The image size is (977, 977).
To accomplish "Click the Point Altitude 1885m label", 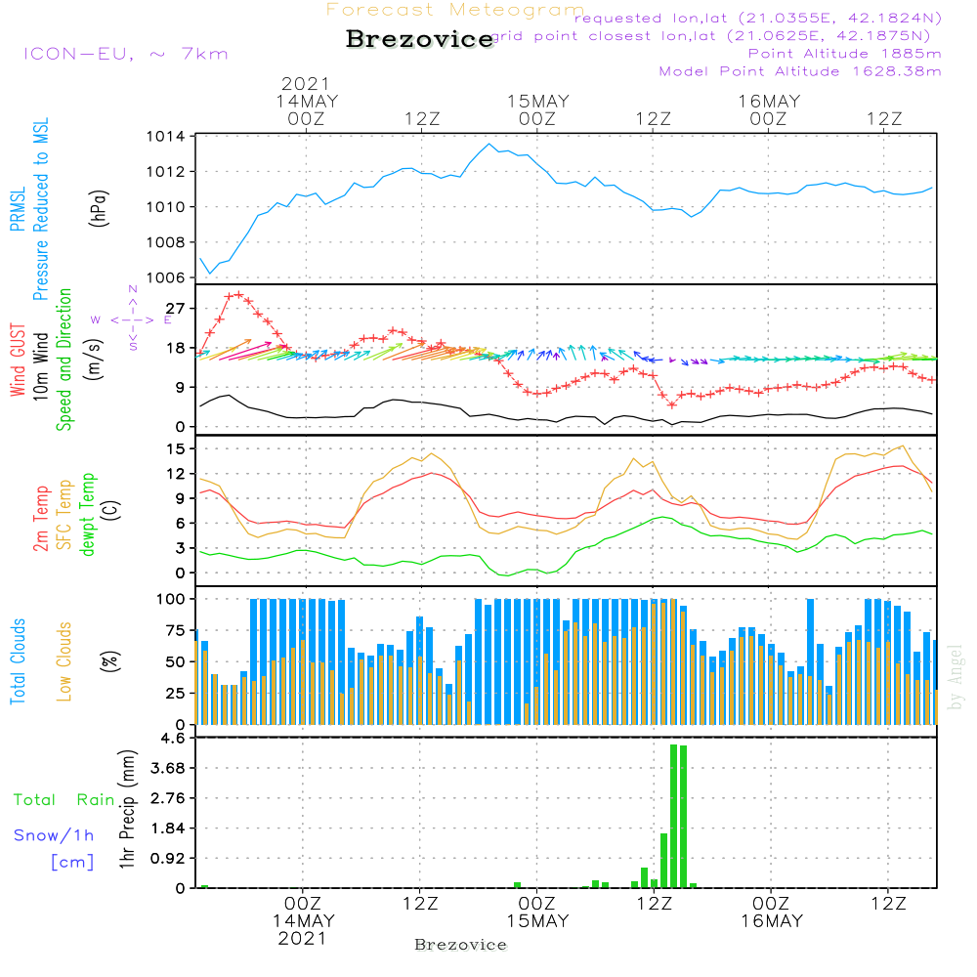I will pyautogui.click(x=844, y=54).
